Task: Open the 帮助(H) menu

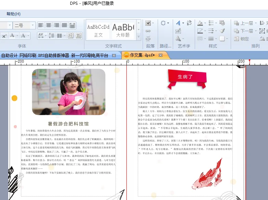Action: click(x=13, y=14)
